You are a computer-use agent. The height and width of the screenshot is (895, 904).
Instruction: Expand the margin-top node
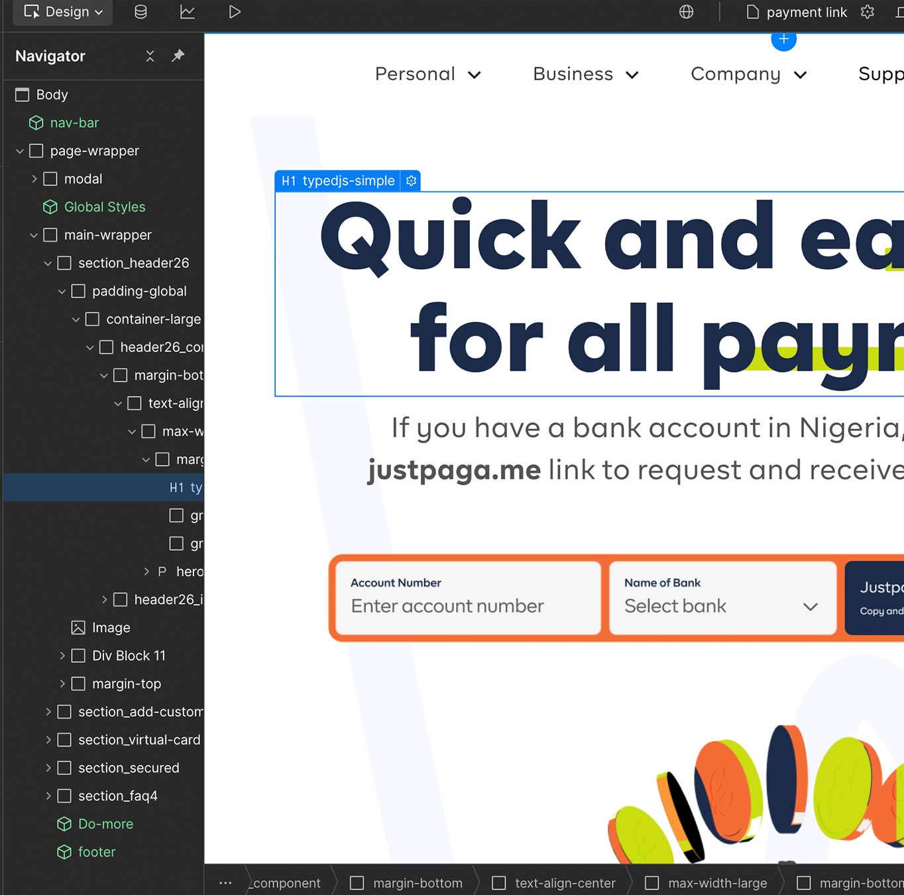click(62, 684)
